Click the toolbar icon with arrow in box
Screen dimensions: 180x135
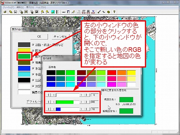[x=15, y=12]
